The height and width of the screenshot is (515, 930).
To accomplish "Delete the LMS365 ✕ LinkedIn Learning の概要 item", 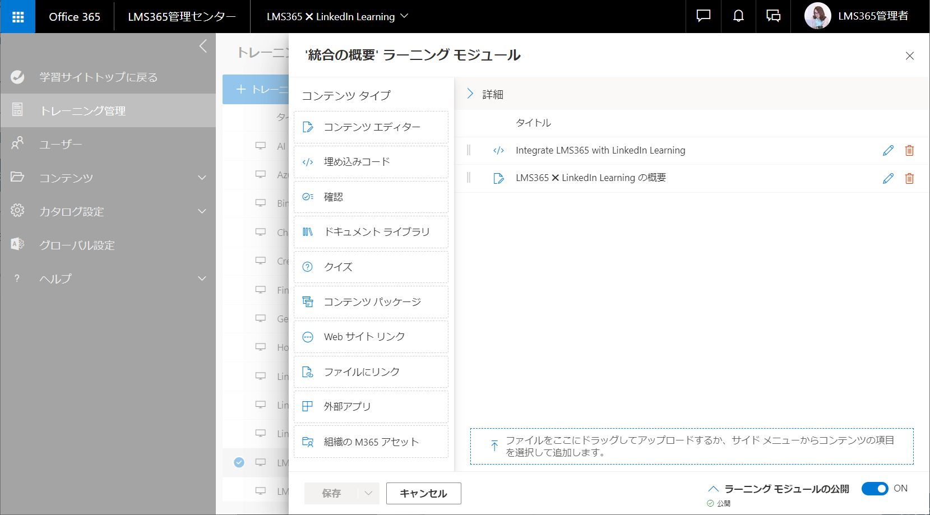I will (909, 178).
